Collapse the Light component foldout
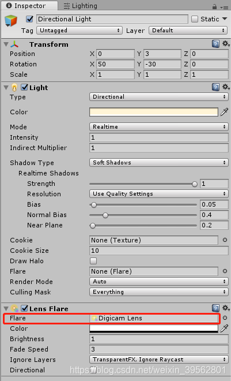 (x=6, y=88)
